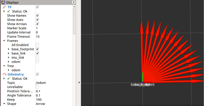The height and width of the screenshot is (106, 204).
Task: Expand the odom frame under Frames
Action: (9, 62)
